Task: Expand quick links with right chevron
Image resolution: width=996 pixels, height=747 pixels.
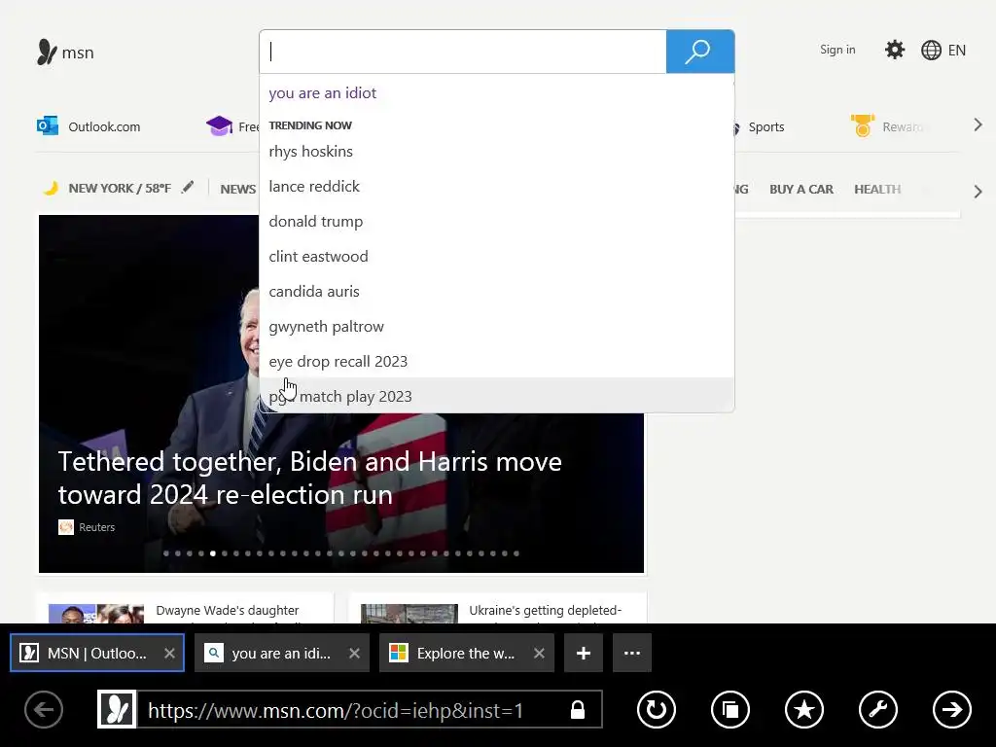Action: click(978, 125)
